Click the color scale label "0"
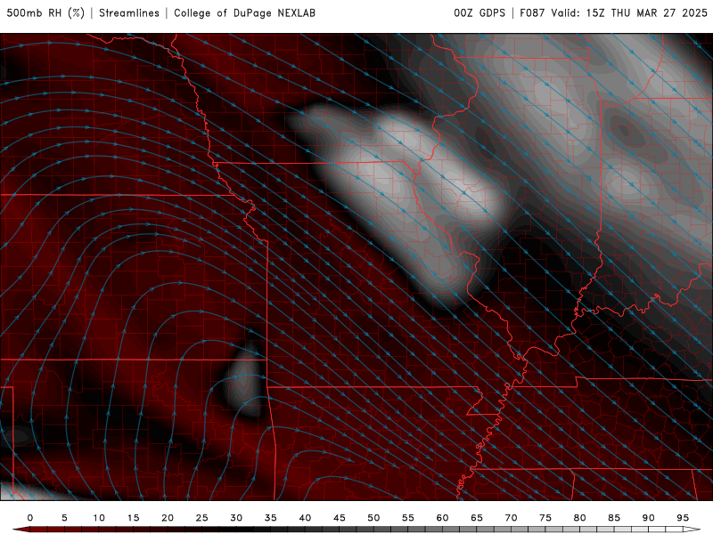 (30, 518)
